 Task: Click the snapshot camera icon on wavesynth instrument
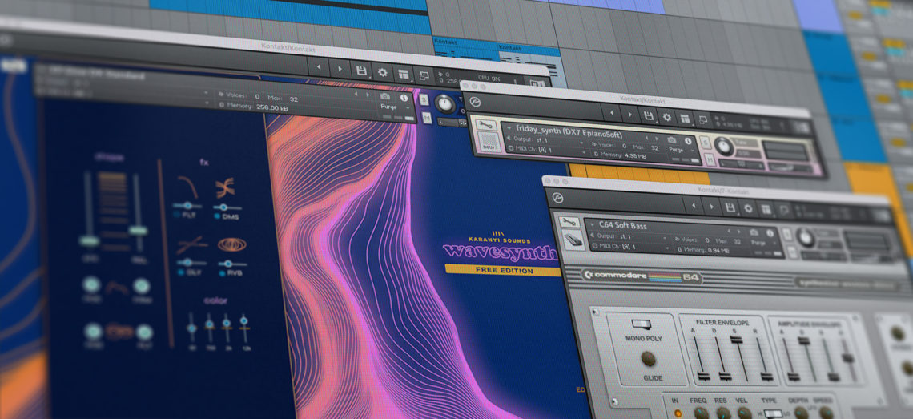(385, 97)
